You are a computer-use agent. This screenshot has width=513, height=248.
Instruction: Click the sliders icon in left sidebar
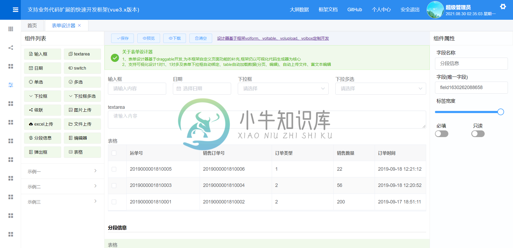pyautogui.click(x=11, y=85)
